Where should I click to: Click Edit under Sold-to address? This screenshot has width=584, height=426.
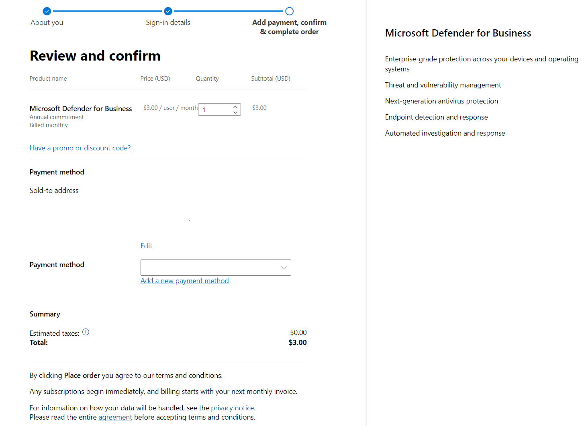point(146,246)
